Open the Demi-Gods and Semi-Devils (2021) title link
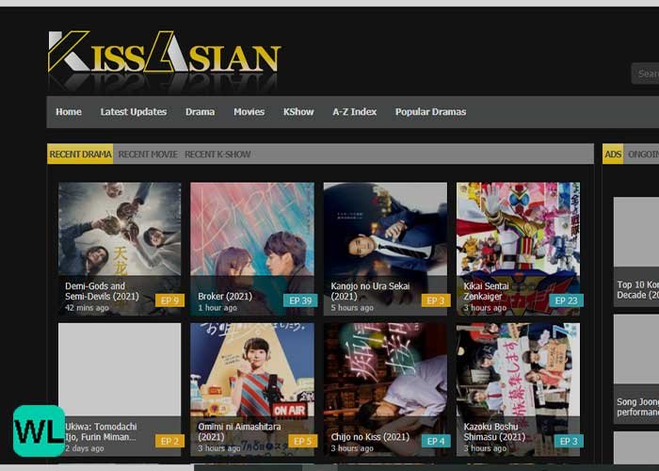Viewport: 659px width, 471px height. pyautogui.click(x=102, y=291)
